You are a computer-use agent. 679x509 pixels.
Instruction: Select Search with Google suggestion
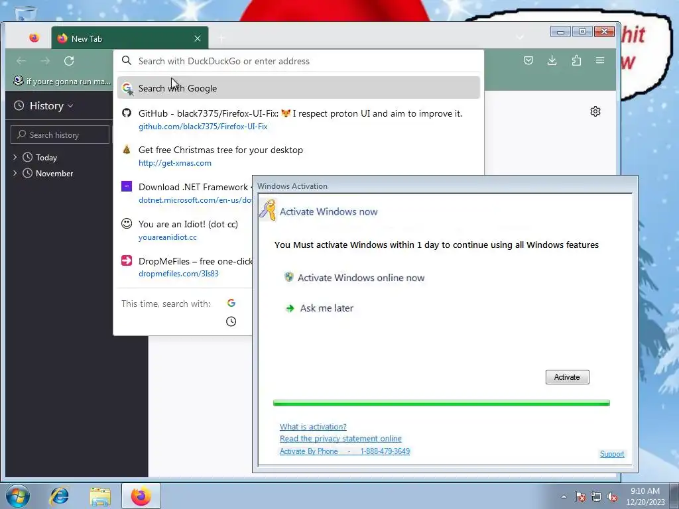298,88
